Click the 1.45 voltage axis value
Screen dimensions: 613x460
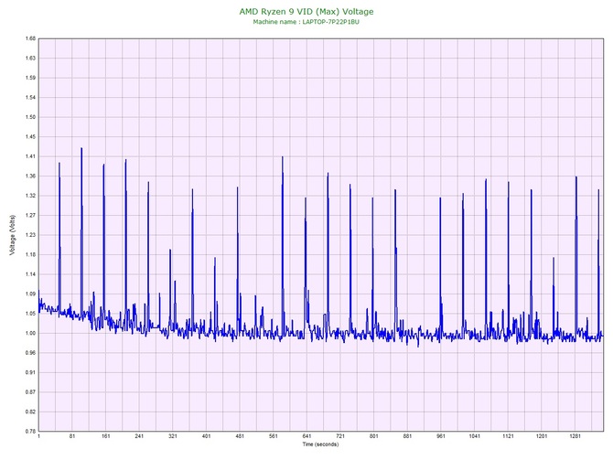point(30,137)
